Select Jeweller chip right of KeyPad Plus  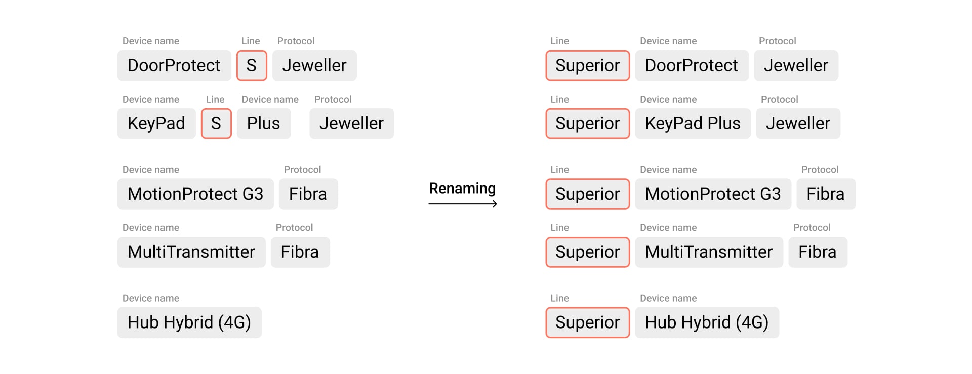click(x=798, y=124)
